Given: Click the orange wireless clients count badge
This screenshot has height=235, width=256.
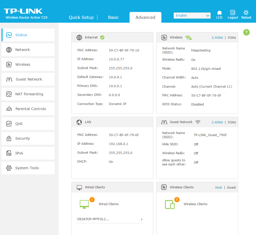Looking at the screenshot, I should click(x=177, y=200).
